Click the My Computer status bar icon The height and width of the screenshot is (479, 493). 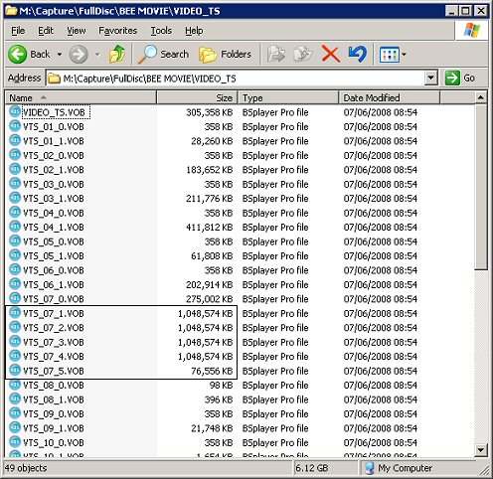[x=370, y=468]
